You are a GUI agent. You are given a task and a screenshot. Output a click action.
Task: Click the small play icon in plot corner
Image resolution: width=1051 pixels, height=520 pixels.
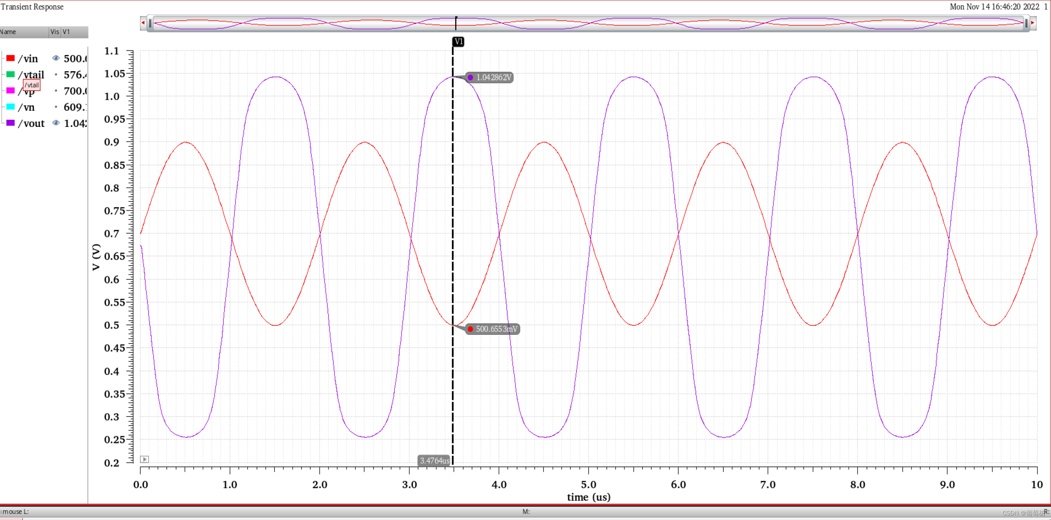tap(144, 459)
